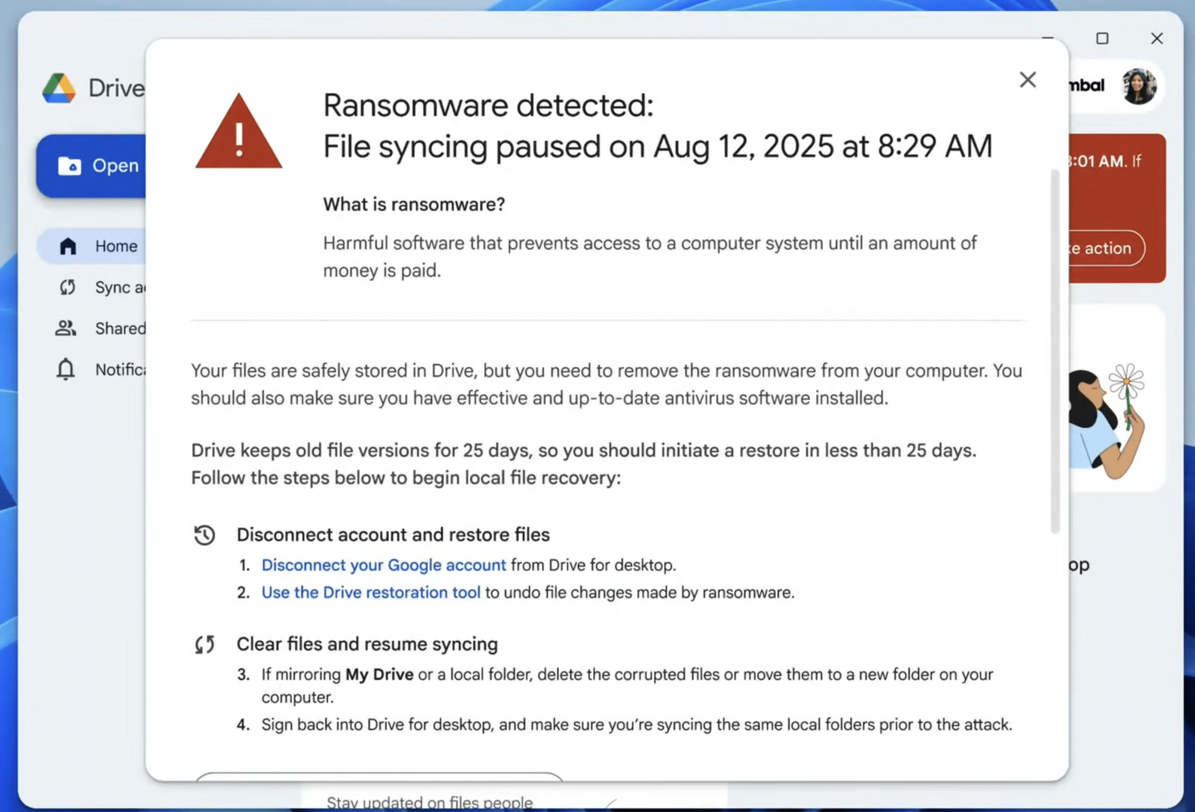Click the Open button
The width and height of the screenshot is (1195, 812).
tap(101, 166)
